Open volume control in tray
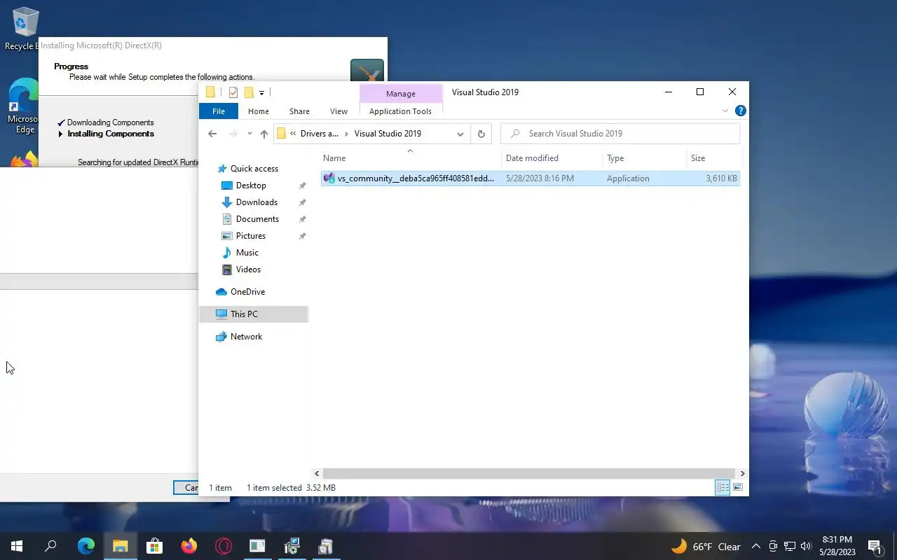This screenshot has height=560, width=897. (806, 547)
